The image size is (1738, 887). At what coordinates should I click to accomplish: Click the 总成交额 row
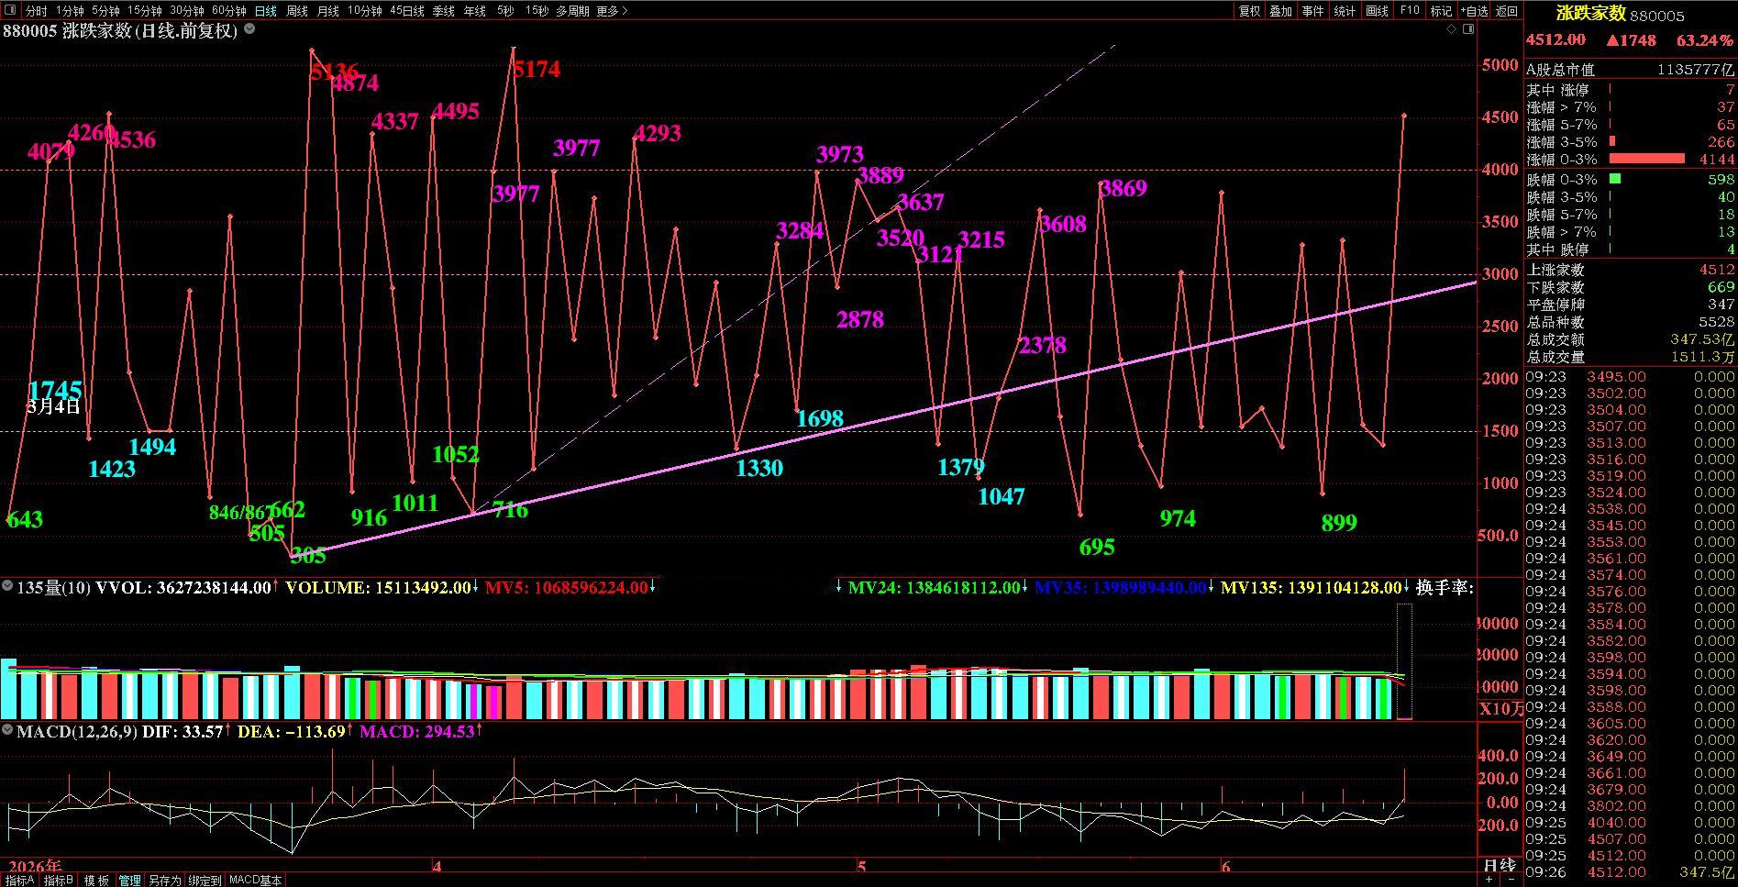tap(1630, 339)
